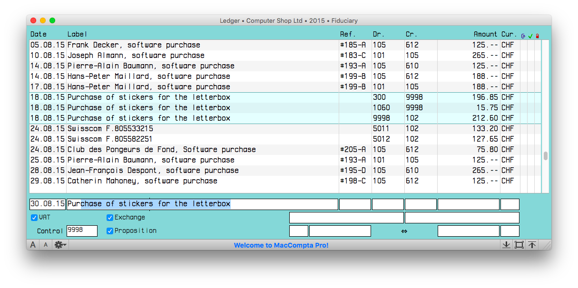Uncheck the VAT checkbox
Screen dimensions: 578x288
[34, 218]
